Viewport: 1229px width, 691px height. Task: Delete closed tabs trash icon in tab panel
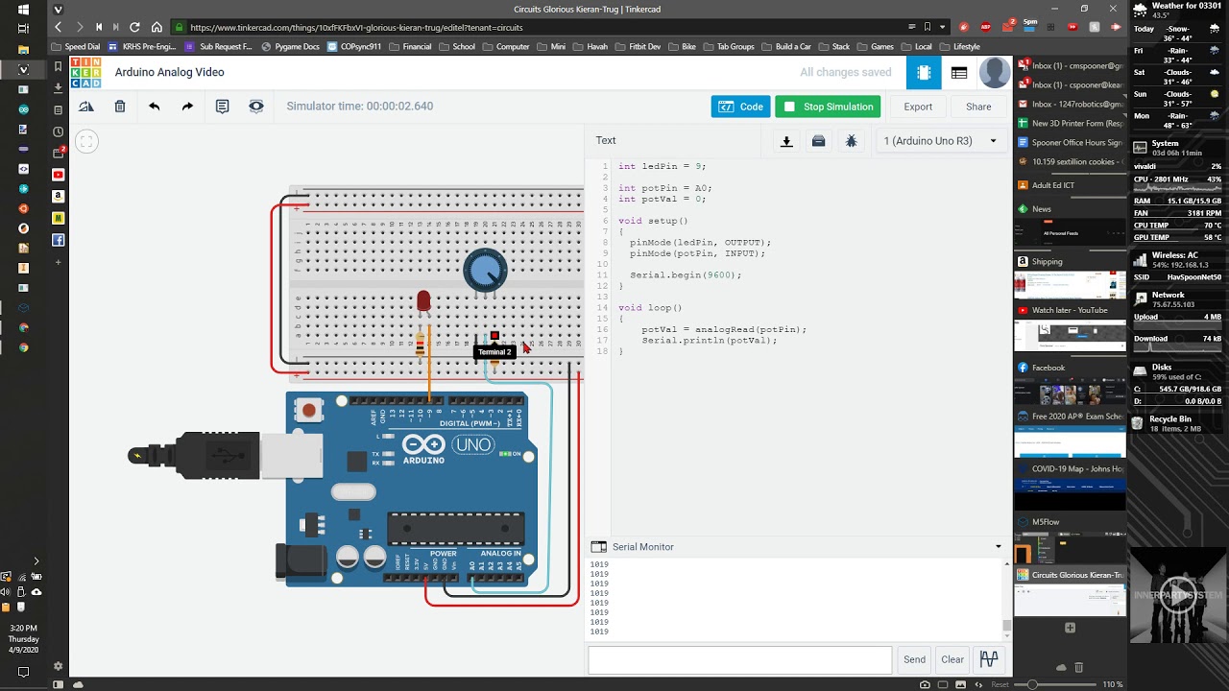1078,667
